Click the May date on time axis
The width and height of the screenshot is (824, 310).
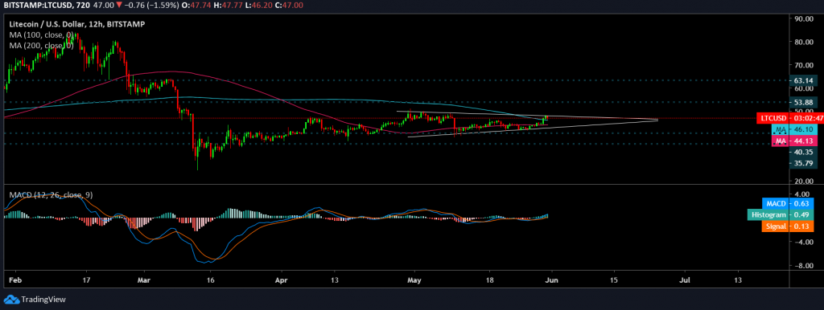415,280
